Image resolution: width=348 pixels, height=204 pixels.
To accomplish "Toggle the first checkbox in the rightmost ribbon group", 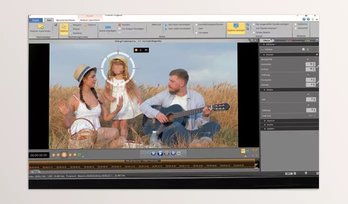I will [295, 24].
